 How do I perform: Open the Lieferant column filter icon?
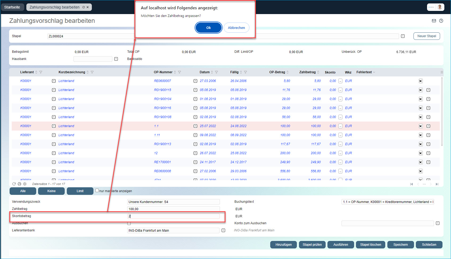pos(41,72)
